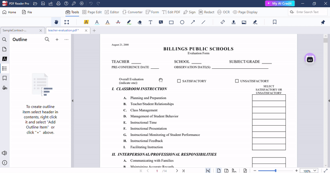Open the File menu
Image resolution: width=330 pixels, height=173 pixels.
pyautogui.click(x=27, y=12)
